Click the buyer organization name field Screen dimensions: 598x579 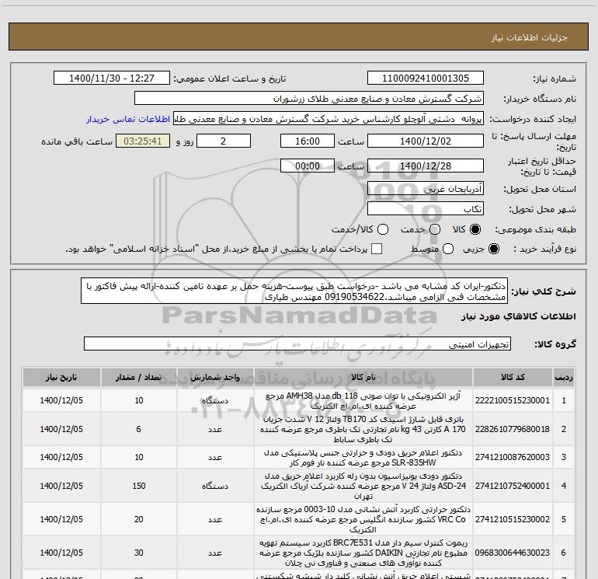pyautogui.click(x=309, y=99)
